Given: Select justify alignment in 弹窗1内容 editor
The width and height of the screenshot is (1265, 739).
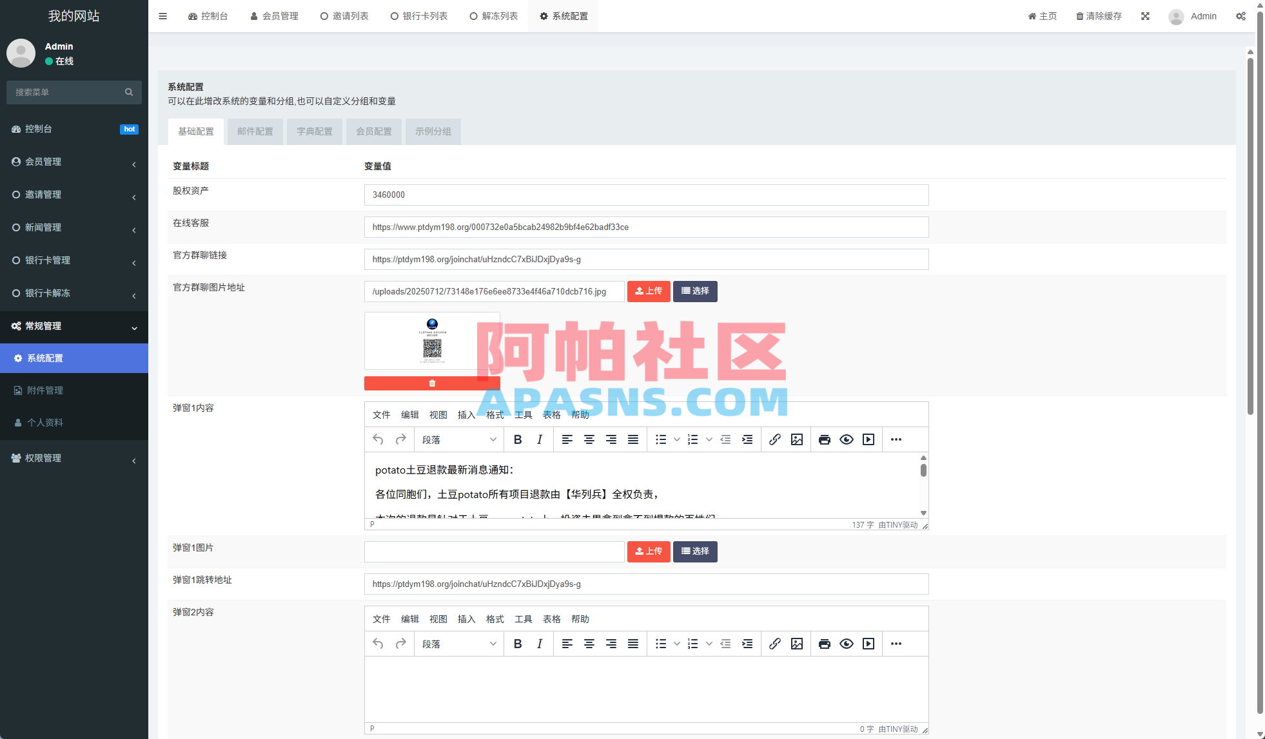Looking at the screenshot, I should coord(633,439).
